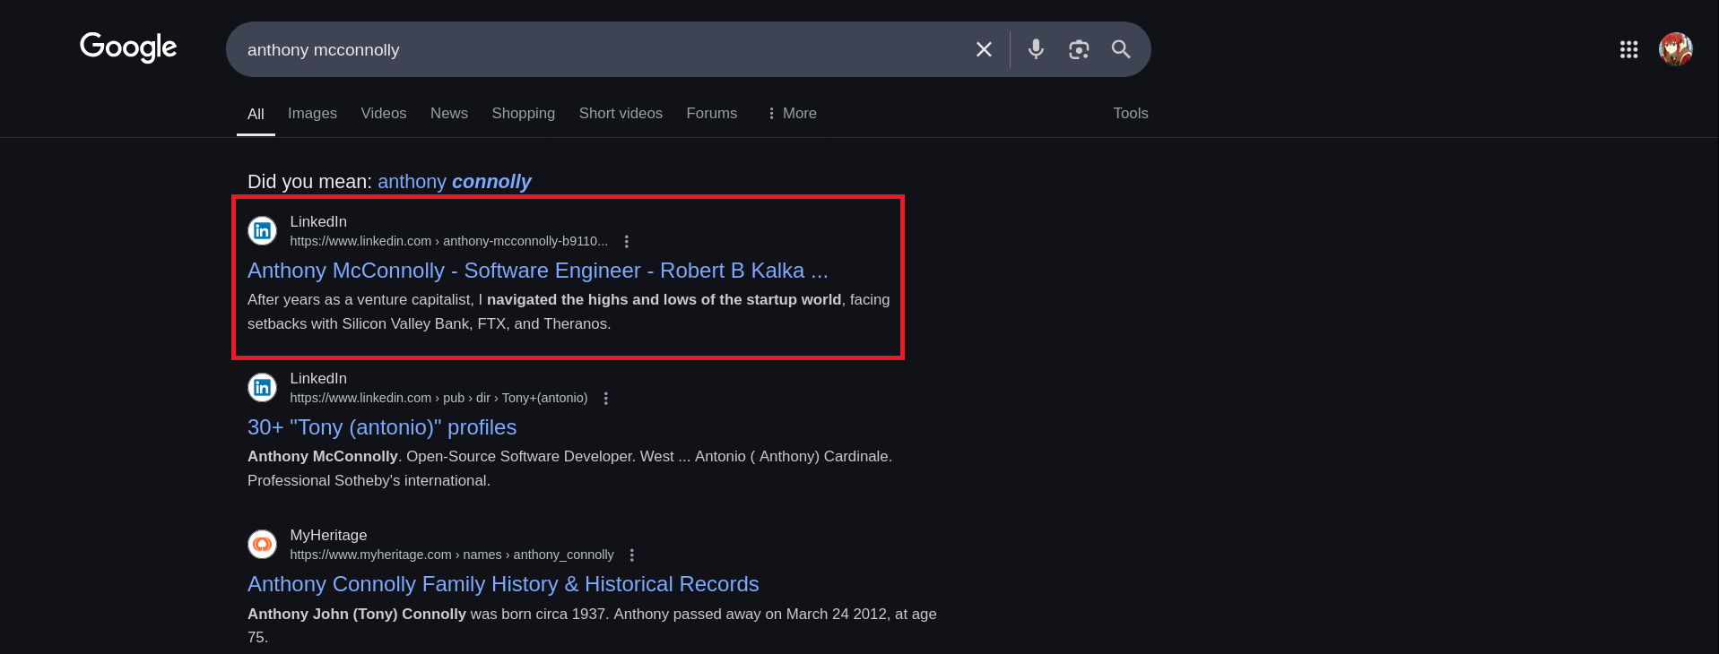Start voice search with microphone icon
Viewport: 1719px width, 654px height.
click(x=1036, y=49)
